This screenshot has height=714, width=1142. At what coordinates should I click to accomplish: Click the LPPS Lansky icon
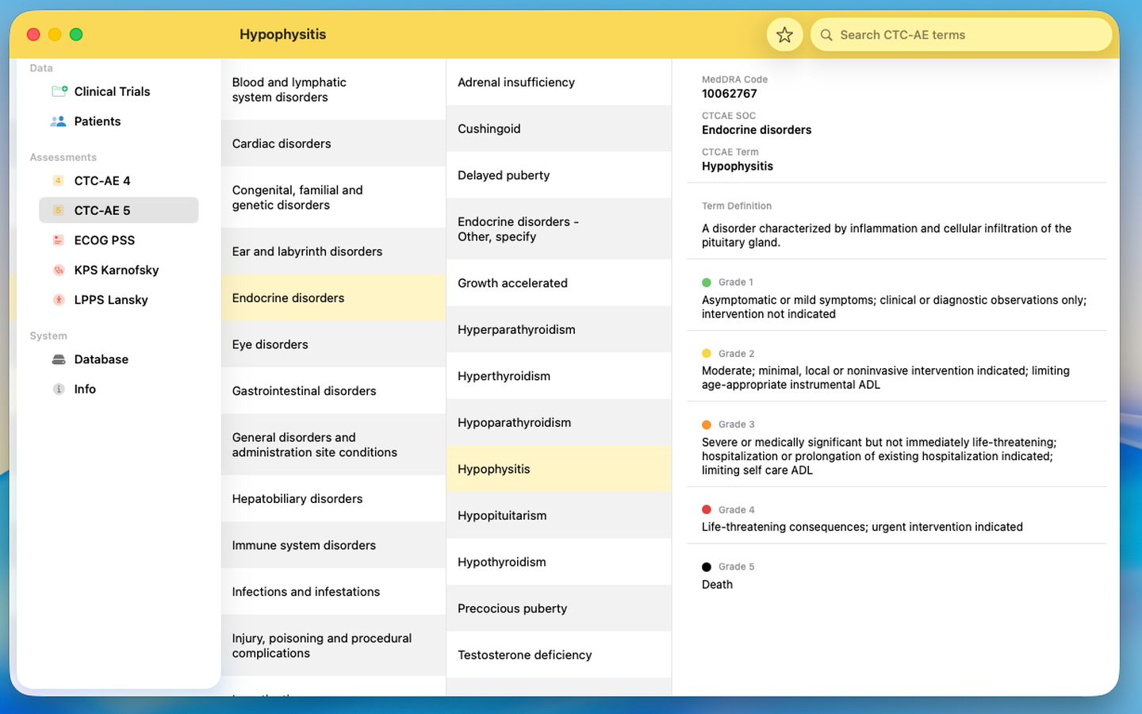(x=58, y=300)
